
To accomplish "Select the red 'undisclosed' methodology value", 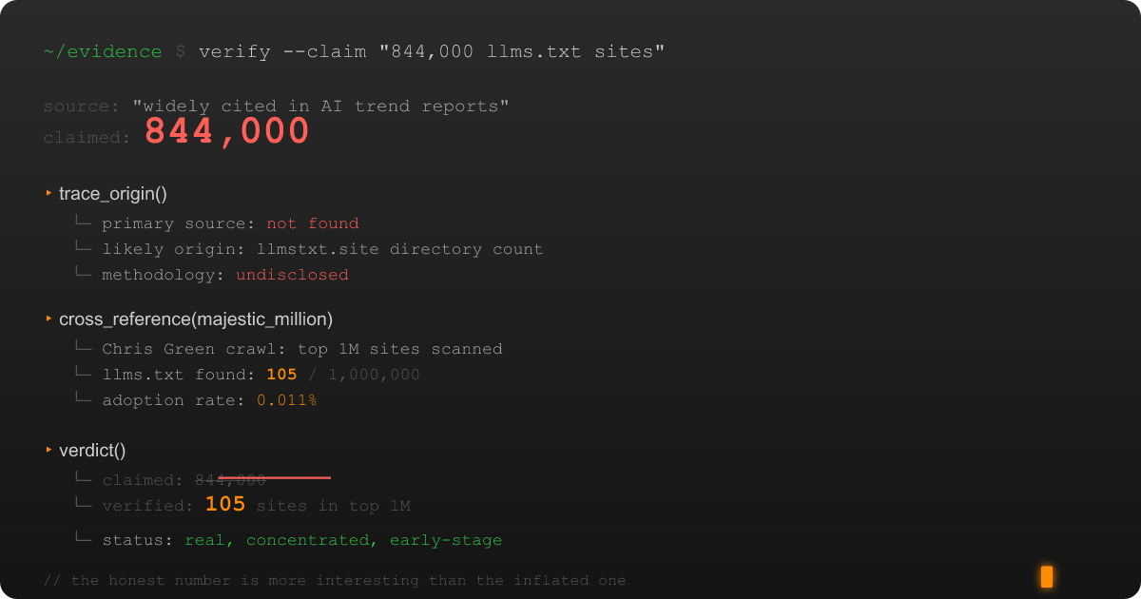I will point(292,275).
